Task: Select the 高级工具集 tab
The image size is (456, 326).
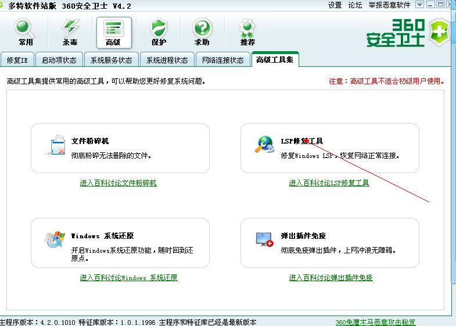Action: point(275,59)
